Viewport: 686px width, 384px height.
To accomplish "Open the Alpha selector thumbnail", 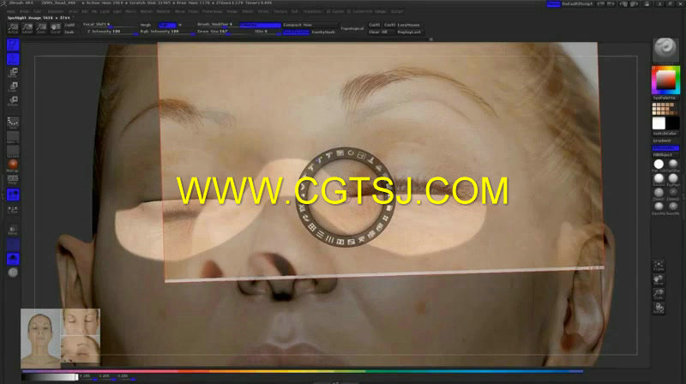I will pos(13,137).
